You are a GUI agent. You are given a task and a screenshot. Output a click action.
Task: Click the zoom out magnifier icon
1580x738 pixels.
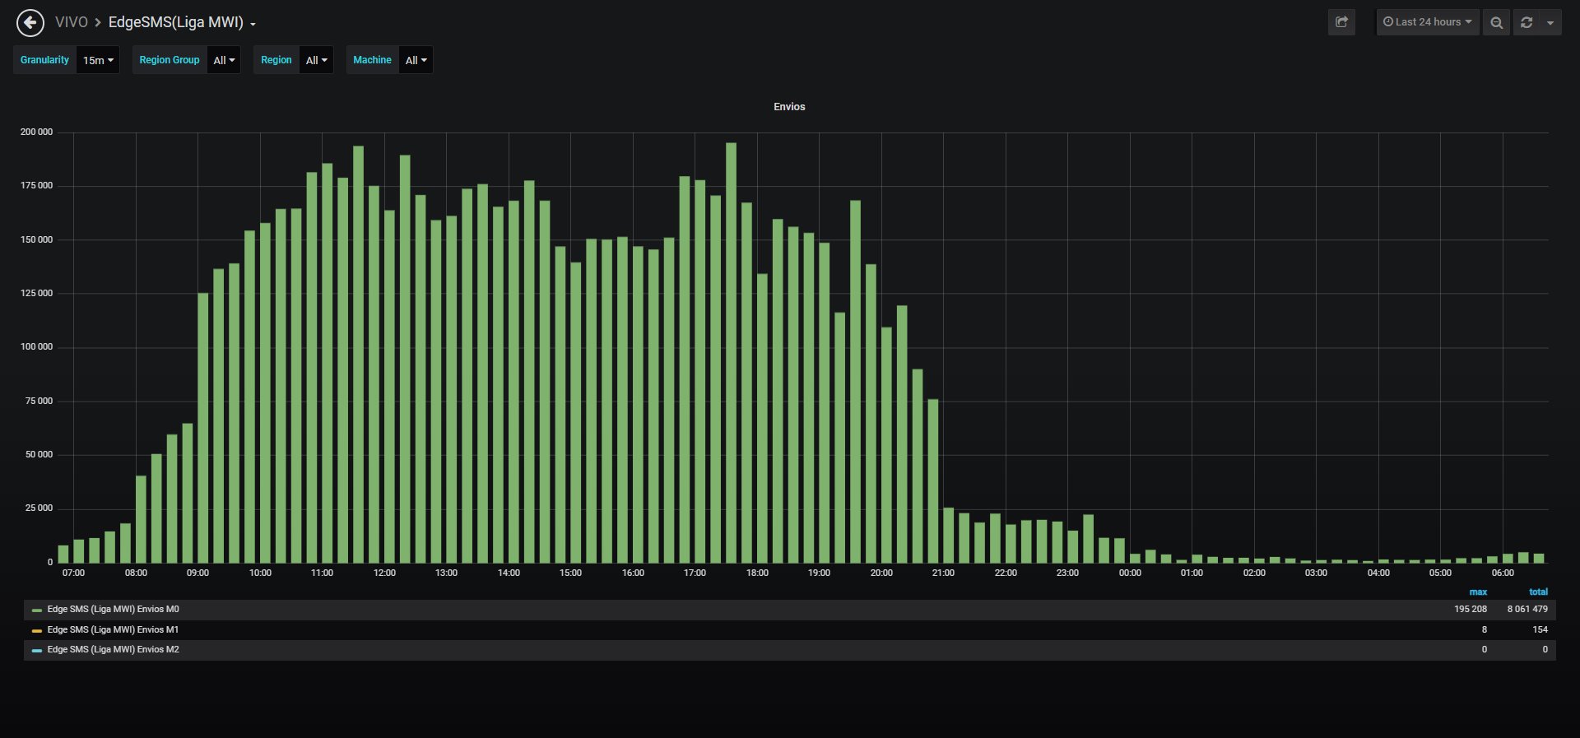(x=1497, y=22)
